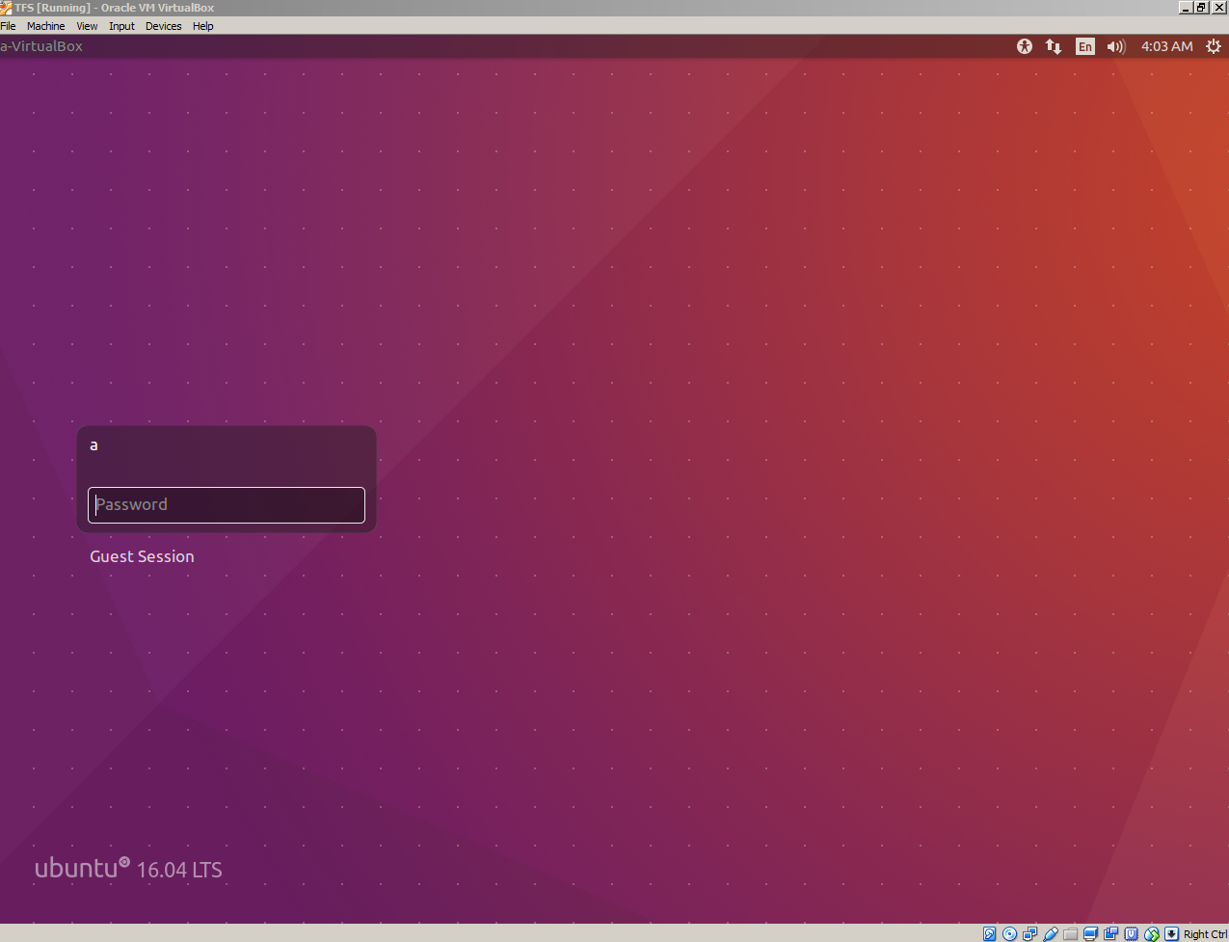The image size is (1229, 942).
Task: Open the sound volume indicator
Action: tap(1116, 46)
